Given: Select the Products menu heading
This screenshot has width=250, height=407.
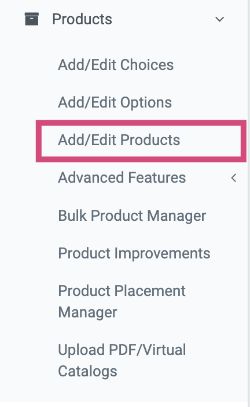Looking at the screenshot, I should coord(124,19).
